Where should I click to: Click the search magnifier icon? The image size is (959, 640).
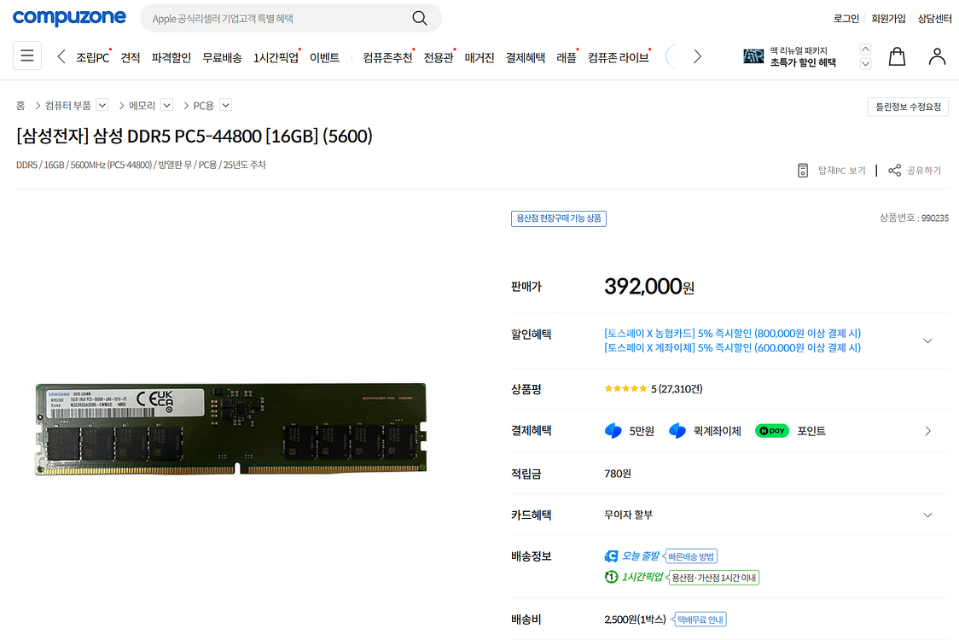click(419, 18)
